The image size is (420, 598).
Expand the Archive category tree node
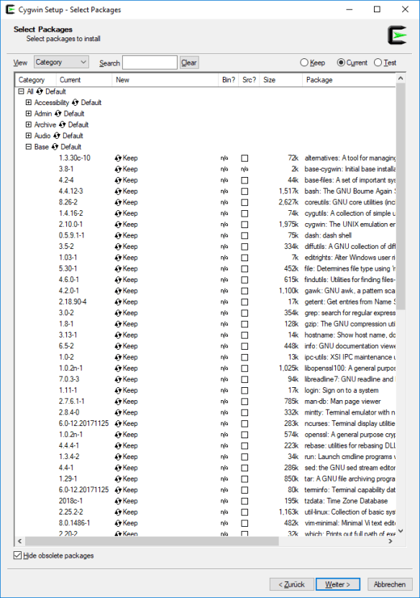28,124
